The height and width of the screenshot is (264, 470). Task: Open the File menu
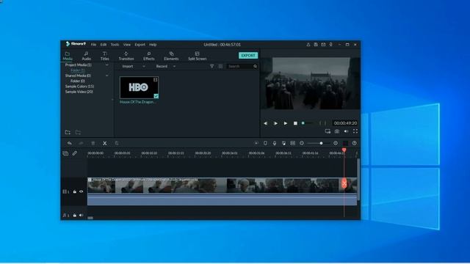pyautogui.click(x=93, y=45)
